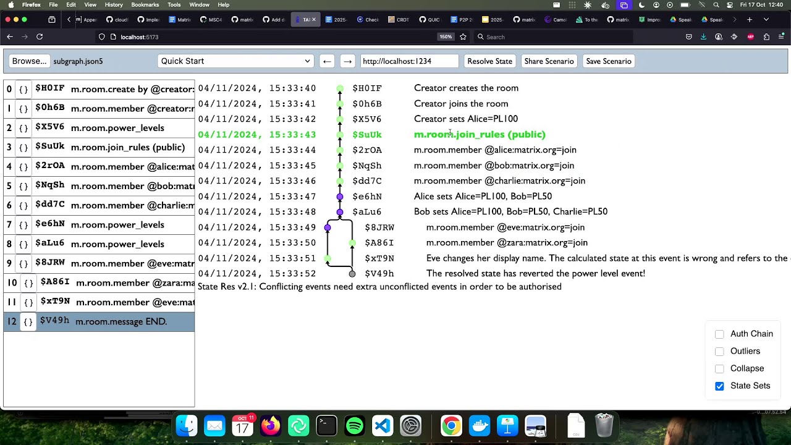The image size is (791, 445).
Task: Click the Share Scenario button
Action: point(549,61)
